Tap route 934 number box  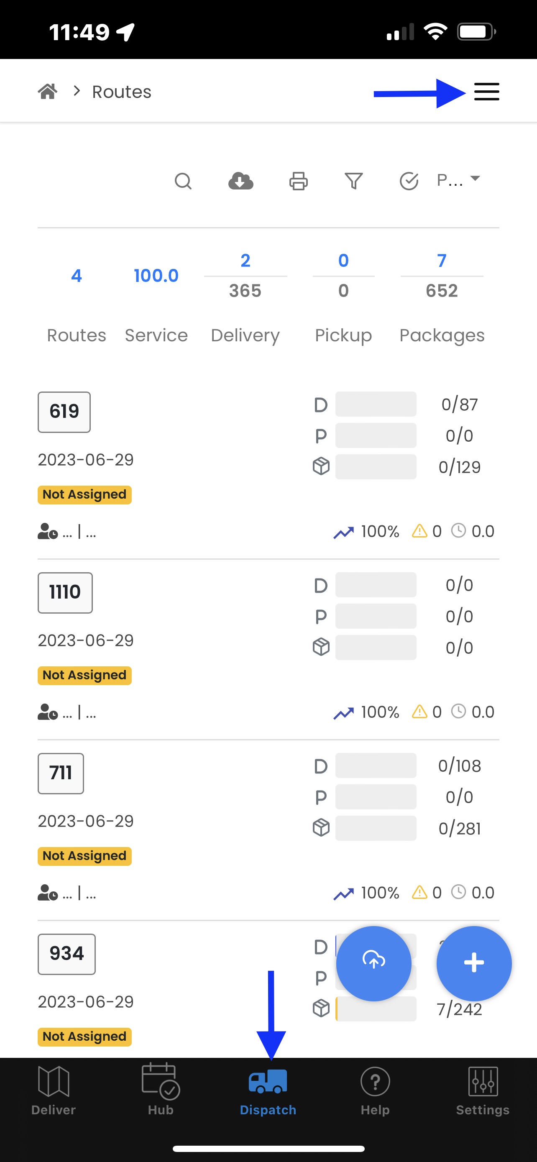pos(67,954)
